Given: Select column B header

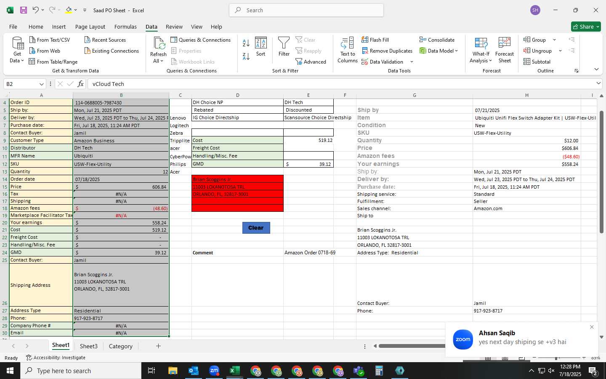Looking at the screenshot, I should (121, 95).
